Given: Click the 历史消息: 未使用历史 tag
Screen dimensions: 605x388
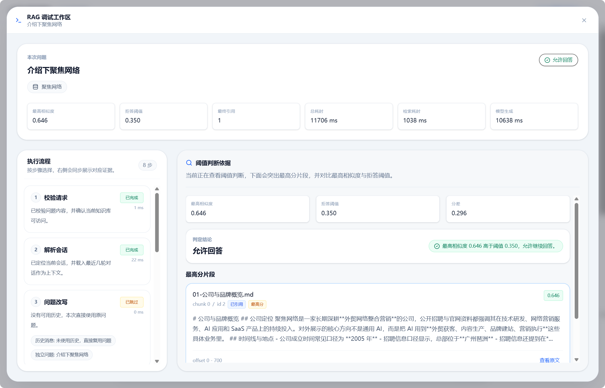Looking at the screenshot, I should 73,341.
